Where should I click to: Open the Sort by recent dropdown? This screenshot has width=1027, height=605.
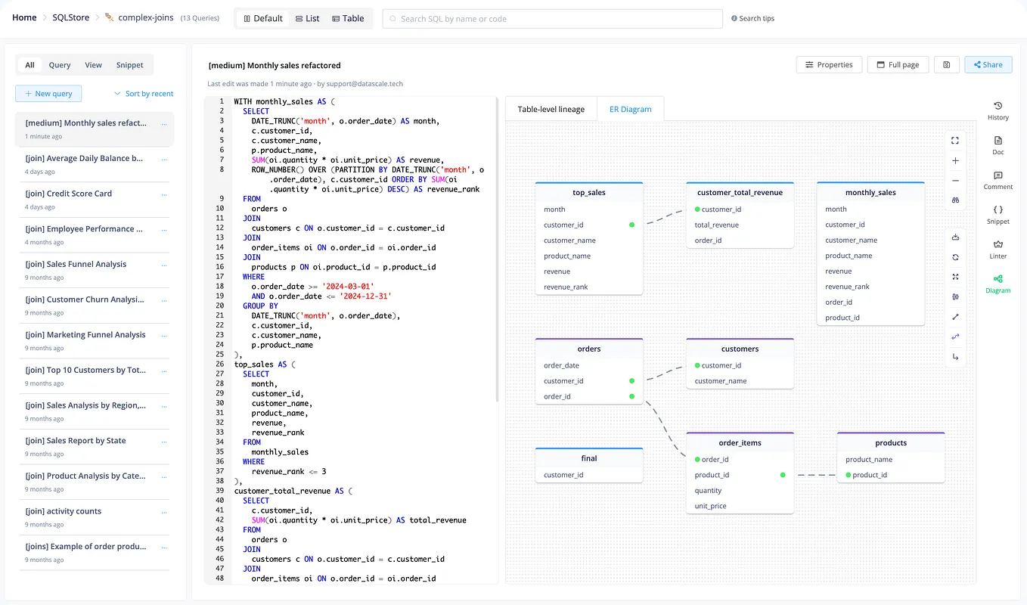[x=144, y=94]
